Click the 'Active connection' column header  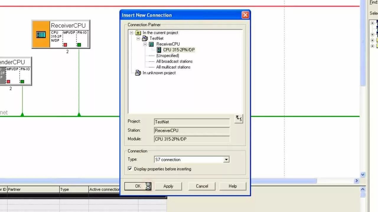(104, 189)
